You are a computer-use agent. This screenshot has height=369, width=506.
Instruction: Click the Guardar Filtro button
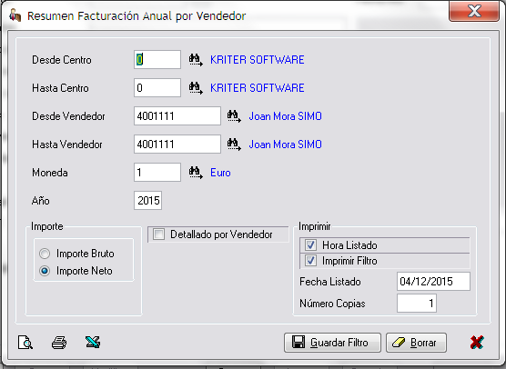(x=332, y=343)
